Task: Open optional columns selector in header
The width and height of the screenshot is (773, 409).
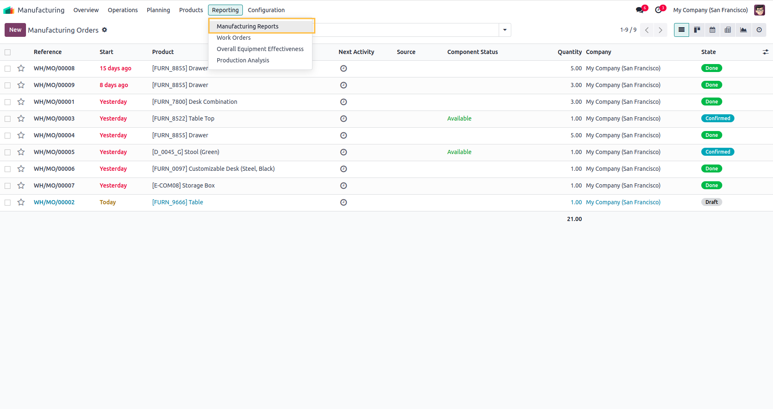Action: 765,52
